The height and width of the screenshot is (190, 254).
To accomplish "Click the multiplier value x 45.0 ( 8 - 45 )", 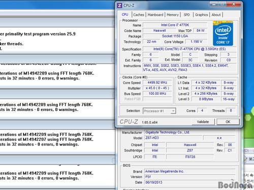I will [157, 88].
